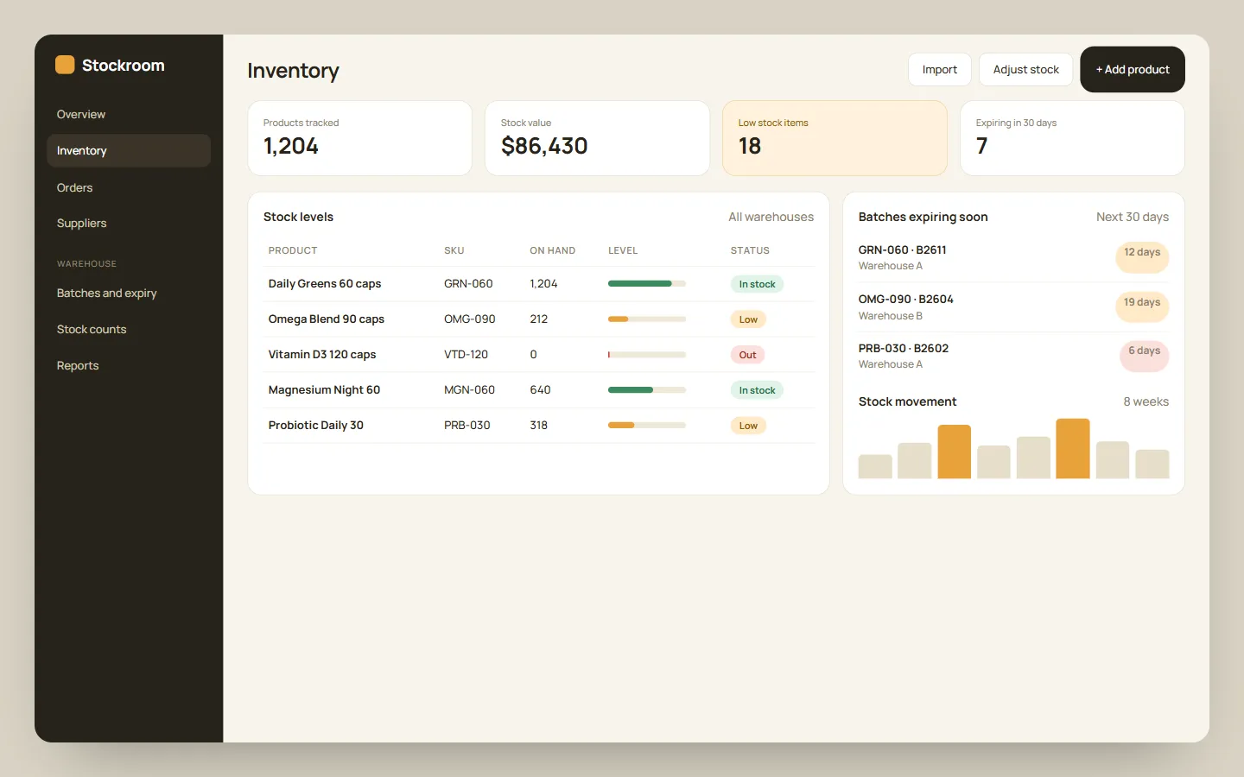The height and width of the screenshot is (777, 1244).
Task: Select the Vitamin D3 120 caps product
Action: pyautogui.click(x=322, y=354)
